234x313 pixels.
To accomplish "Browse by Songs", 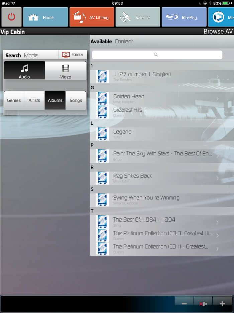I will click(x=76, y=100).
